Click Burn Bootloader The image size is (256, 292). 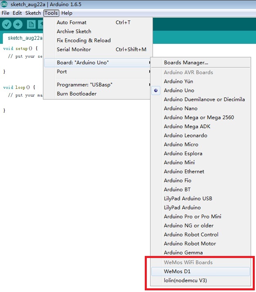click(x=97, y=93)
